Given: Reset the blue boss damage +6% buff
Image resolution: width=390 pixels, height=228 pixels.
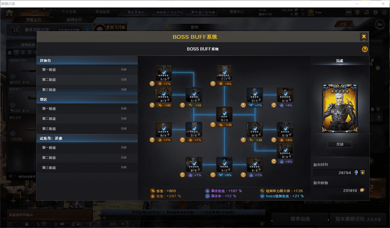Looking at the screenshot, I should pos(213,175).
